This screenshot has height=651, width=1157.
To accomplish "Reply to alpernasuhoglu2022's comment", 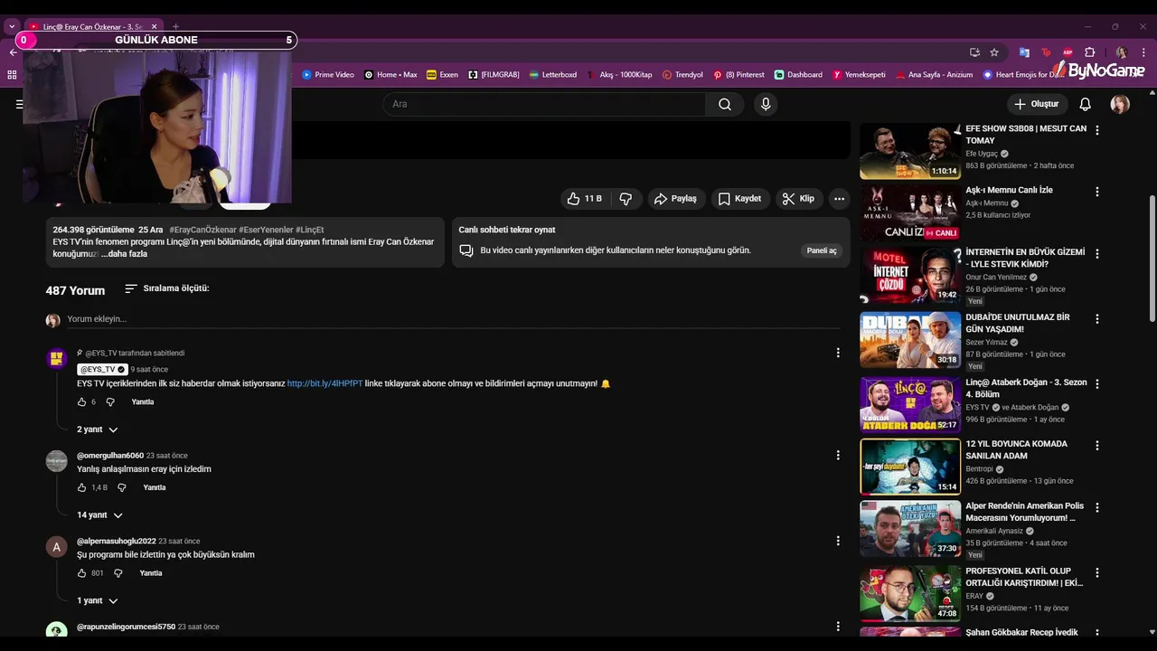I will 151,573.
